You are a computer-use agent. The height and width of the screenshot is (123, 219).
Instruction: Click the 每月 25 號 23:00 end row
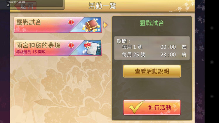[154, 55]
